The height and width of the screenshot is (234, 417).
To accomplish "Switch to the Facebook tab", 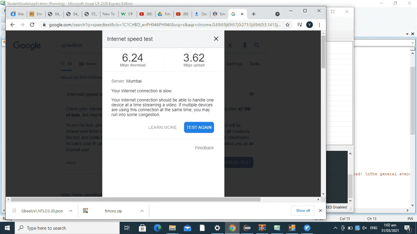I will pyautogui.click(x=17, y=14).
